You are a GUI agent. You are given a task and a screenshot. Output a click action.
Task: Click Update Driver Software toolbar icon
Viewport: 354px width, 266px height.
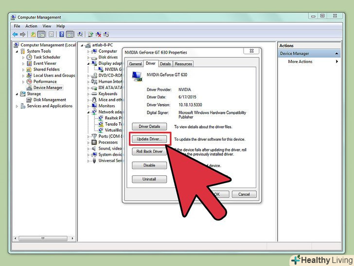(90, 35)
